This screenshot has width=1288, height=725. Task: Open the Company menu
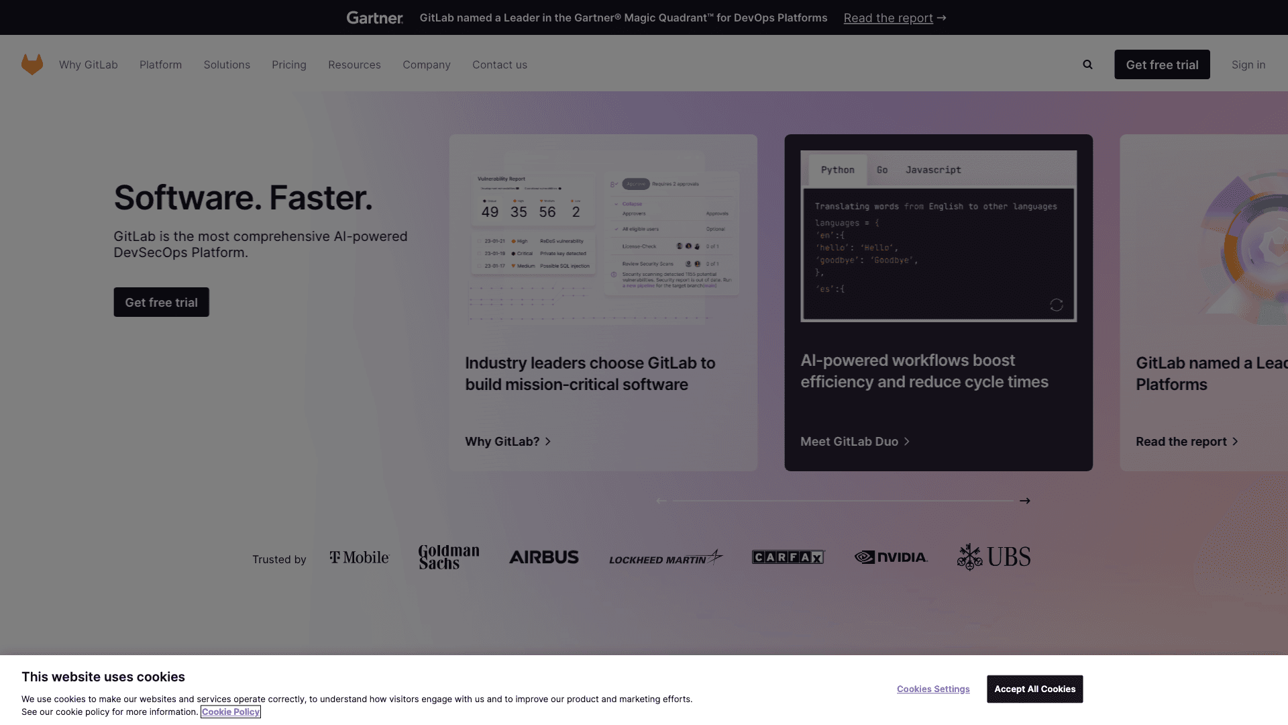[x=427, y=64]
